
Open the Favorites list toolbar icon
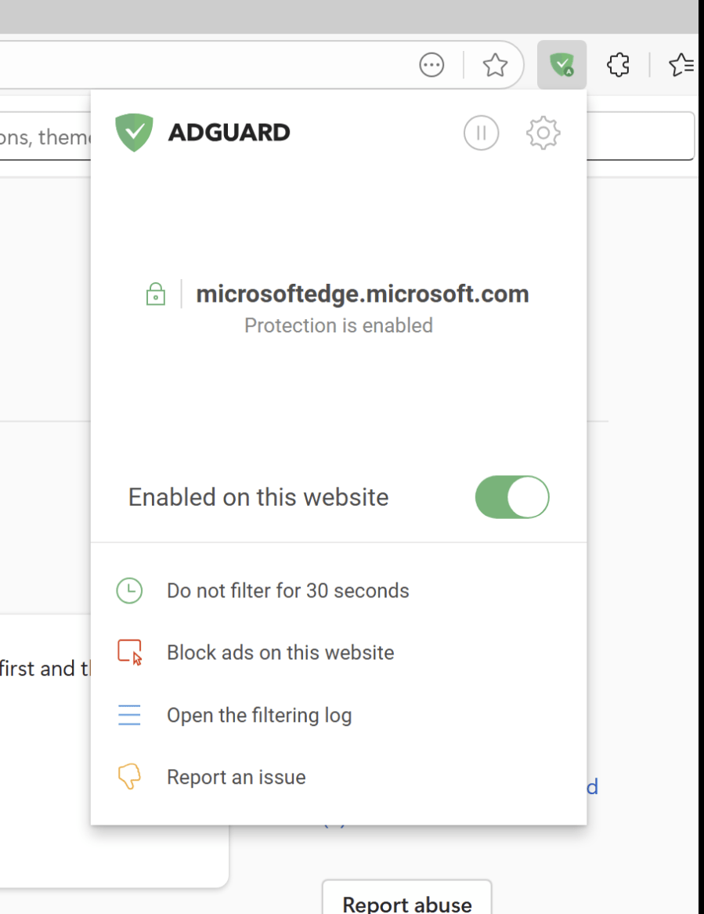coord(681,65)
